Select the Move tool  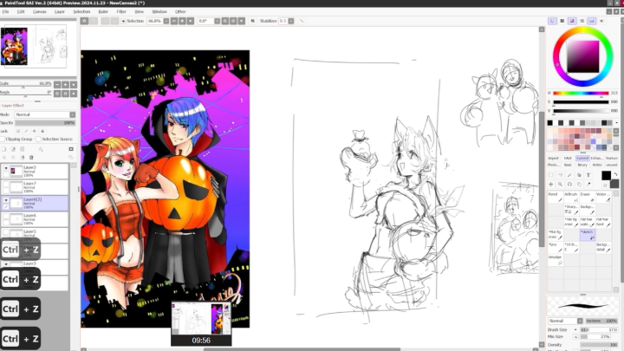pyautogui.click(x=551, y=185)
